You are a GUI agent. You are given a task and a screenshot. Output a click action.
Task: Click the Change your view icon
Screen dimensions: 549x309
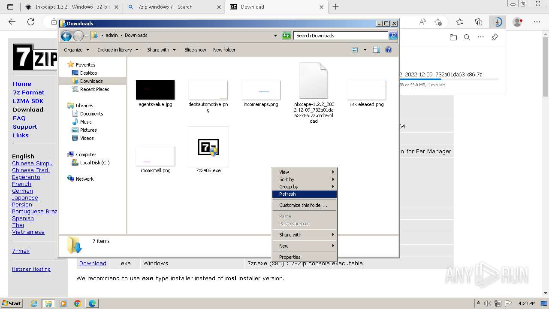(355, 50)
